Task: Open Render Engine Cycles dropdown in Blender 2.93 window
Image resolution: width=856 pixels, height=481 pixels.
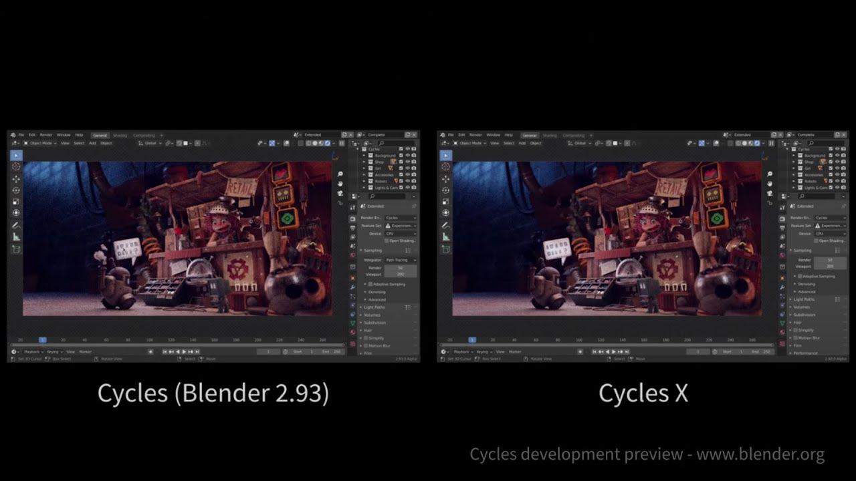Action: [x=401, y=218]
